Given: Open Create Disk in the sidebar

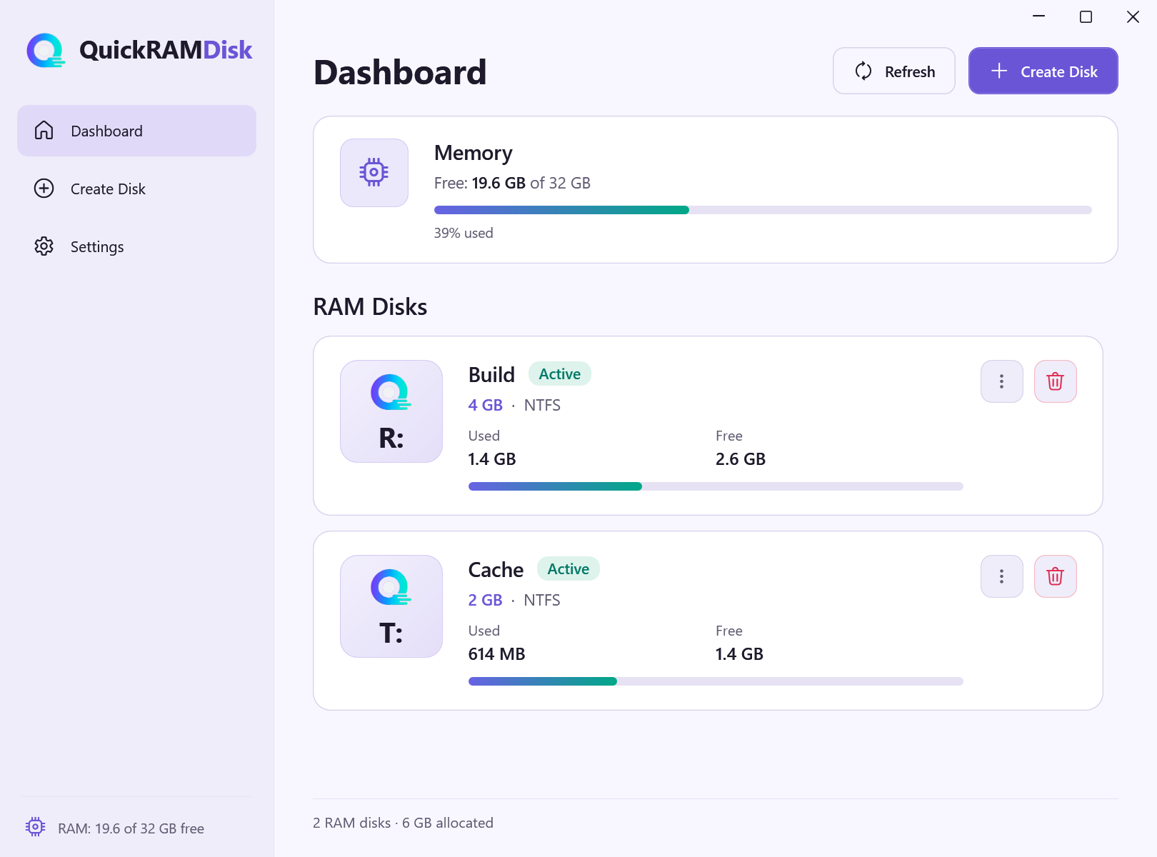Looking at the screenshot, I should click(136, 189).
